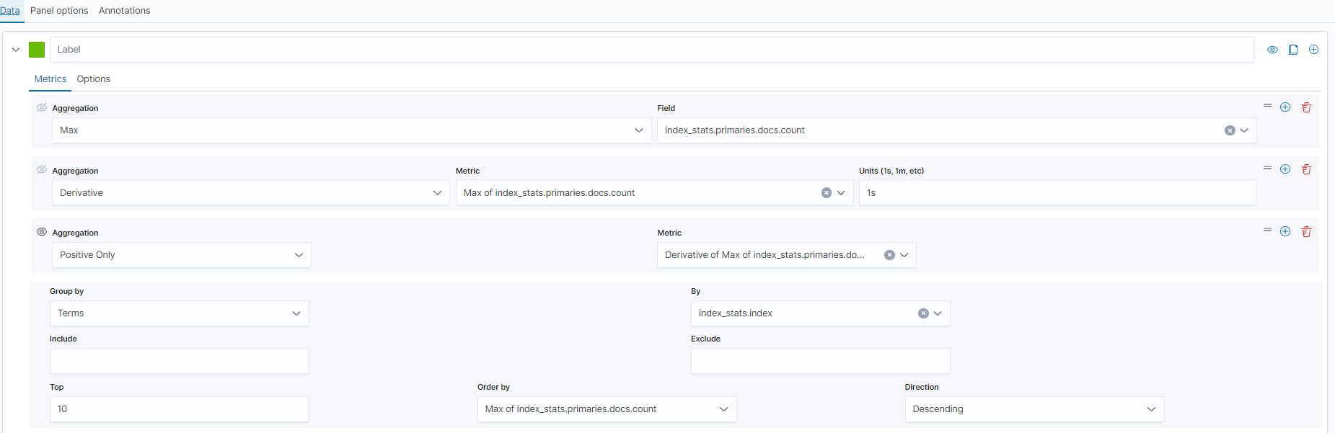1335x433 pixels.
Task: Collapse the series using the chevron
Action: 16,50
